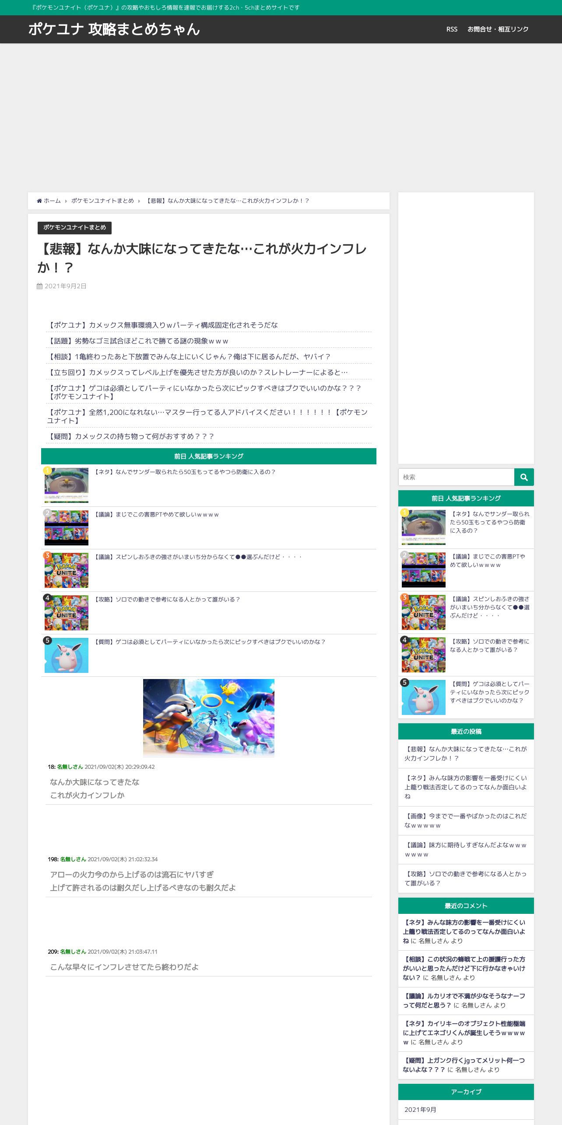Open 劣勢なゴミ試合ほど article link
562x1125 pixels.
(x=137, y=341)
